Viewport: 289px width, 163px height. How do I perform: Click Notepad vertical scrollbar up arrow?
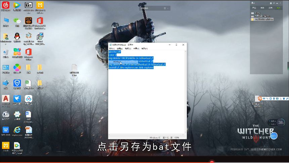[185, 52]
